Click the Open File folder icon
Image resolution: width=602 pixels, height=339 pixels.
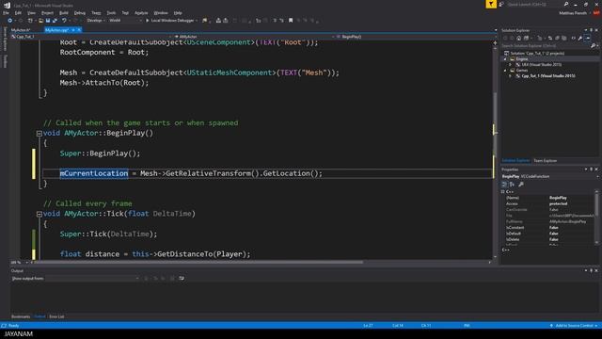(x=40, y=21)
